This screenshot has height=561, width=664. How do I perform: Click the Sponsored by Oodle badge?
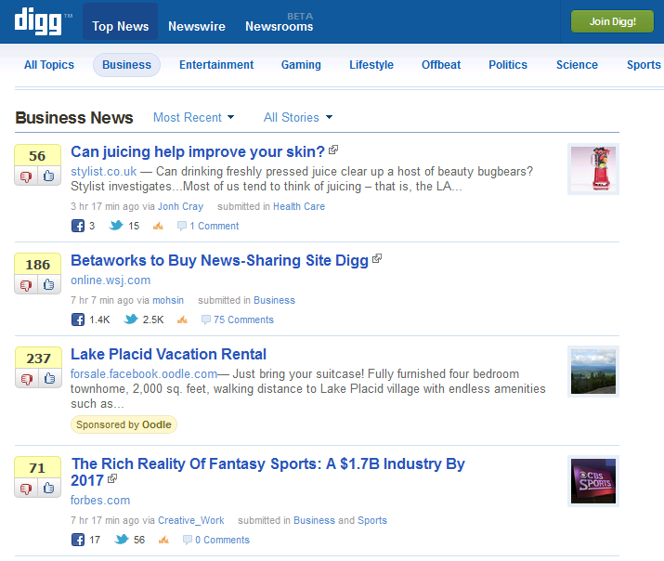click(x=124, y=424)
